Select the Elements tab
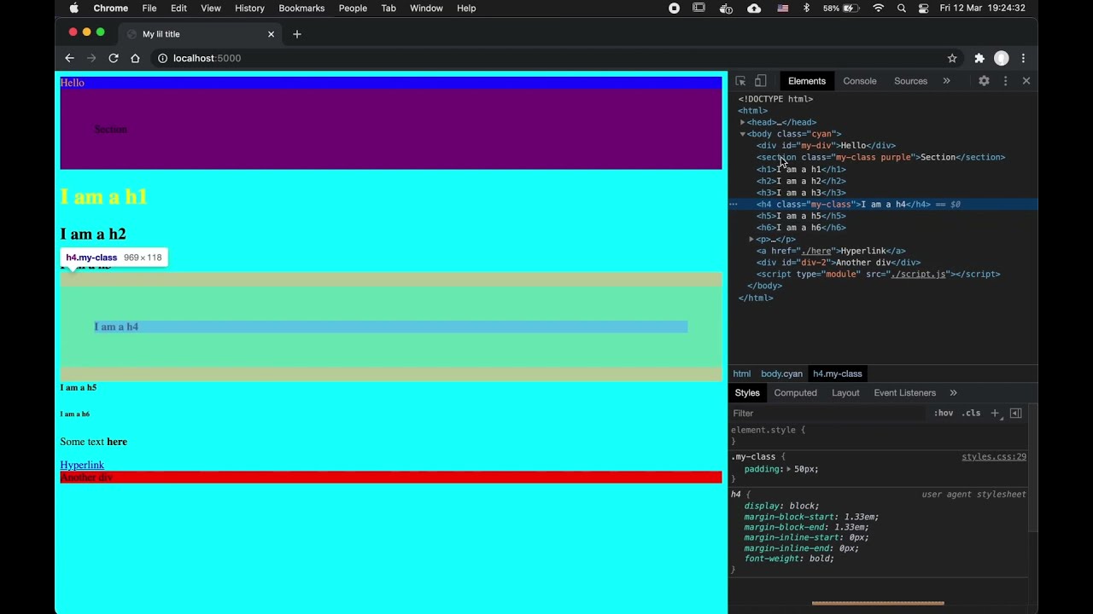The width and height of the screenshot is (1093, 614). pos(807,81)
